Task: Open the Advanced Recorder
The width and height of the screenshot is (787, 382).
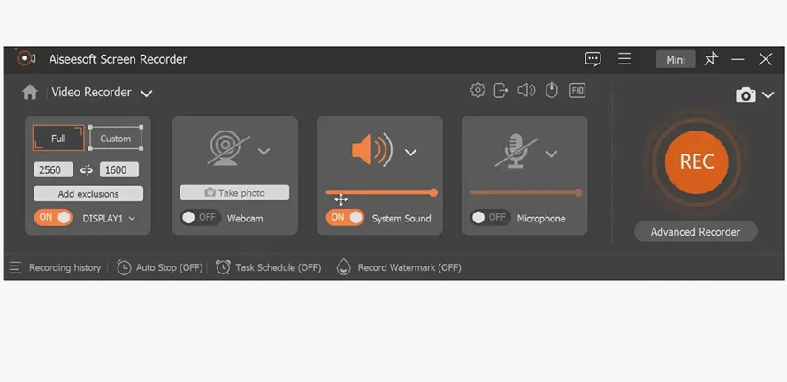Action: (x=695, y=232)
